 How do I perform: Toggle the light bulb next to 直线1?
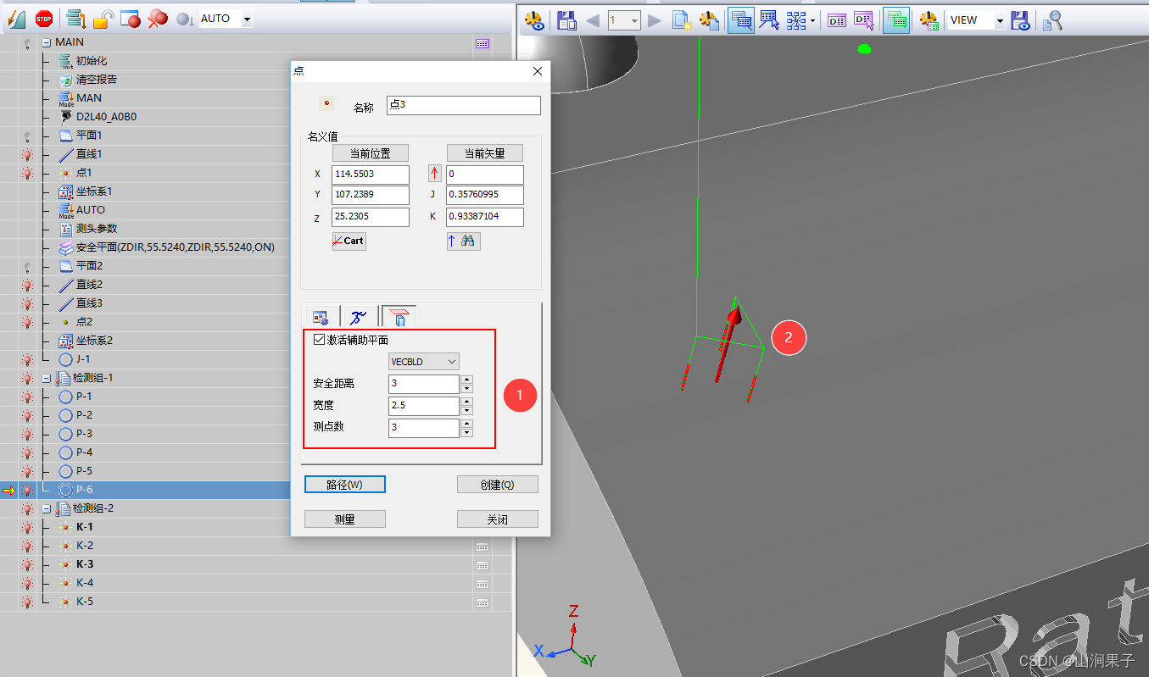pos(27,154)
